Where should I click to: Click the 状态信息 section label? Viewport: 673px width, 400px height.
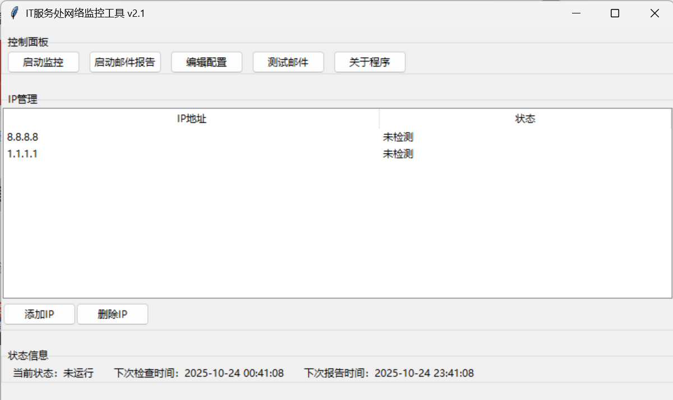click(x=27, y=355)
